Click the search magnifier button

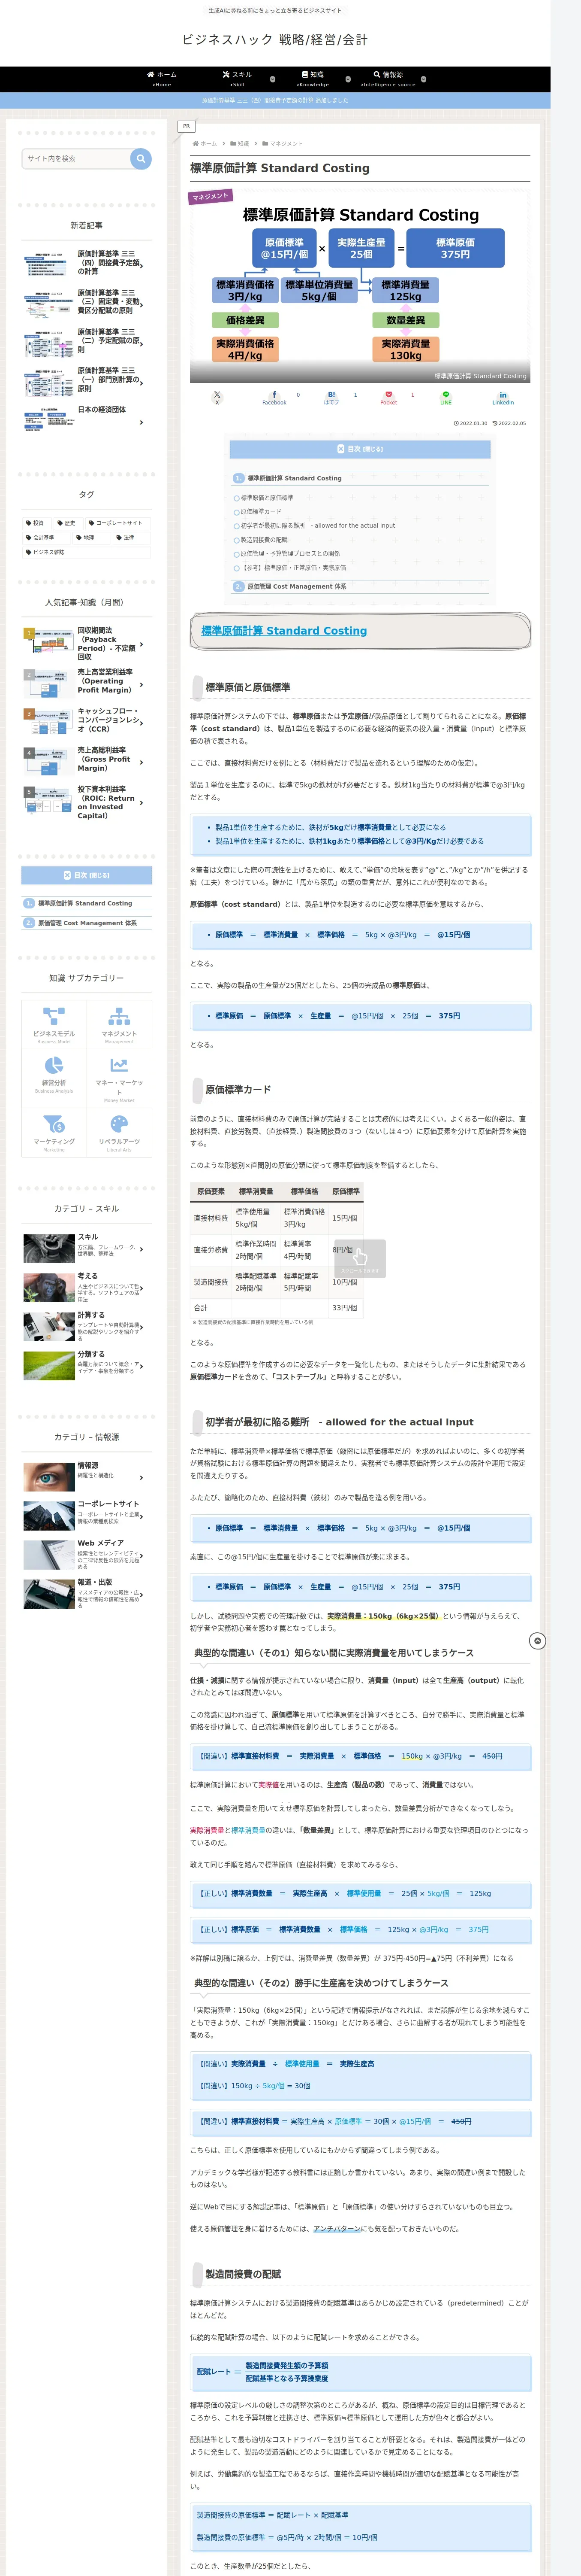(141, 158)
